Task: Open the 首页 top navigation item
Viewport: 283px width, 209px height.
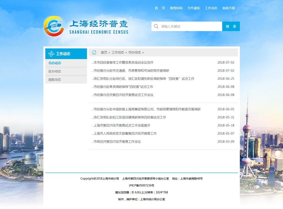Action: pyautogui.click(x=160, y=8)
